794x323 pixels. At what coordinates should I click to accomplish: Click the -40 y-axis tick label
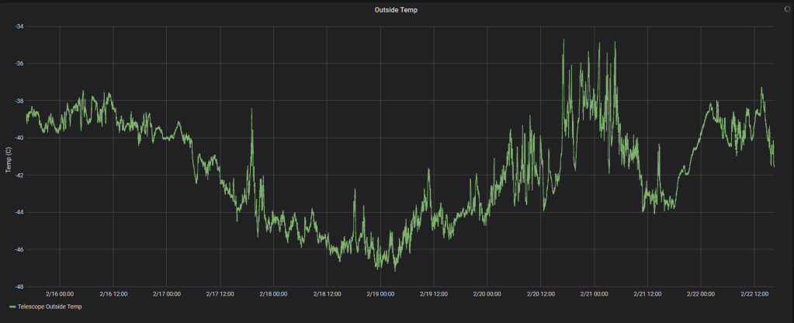click(x=19, y=138)
